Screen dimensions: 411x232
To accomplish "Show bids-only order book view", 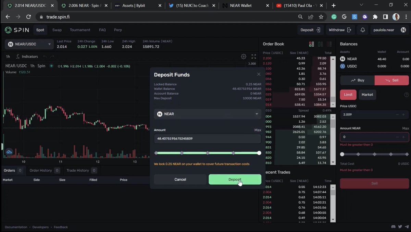I will (x=320, y=44).
